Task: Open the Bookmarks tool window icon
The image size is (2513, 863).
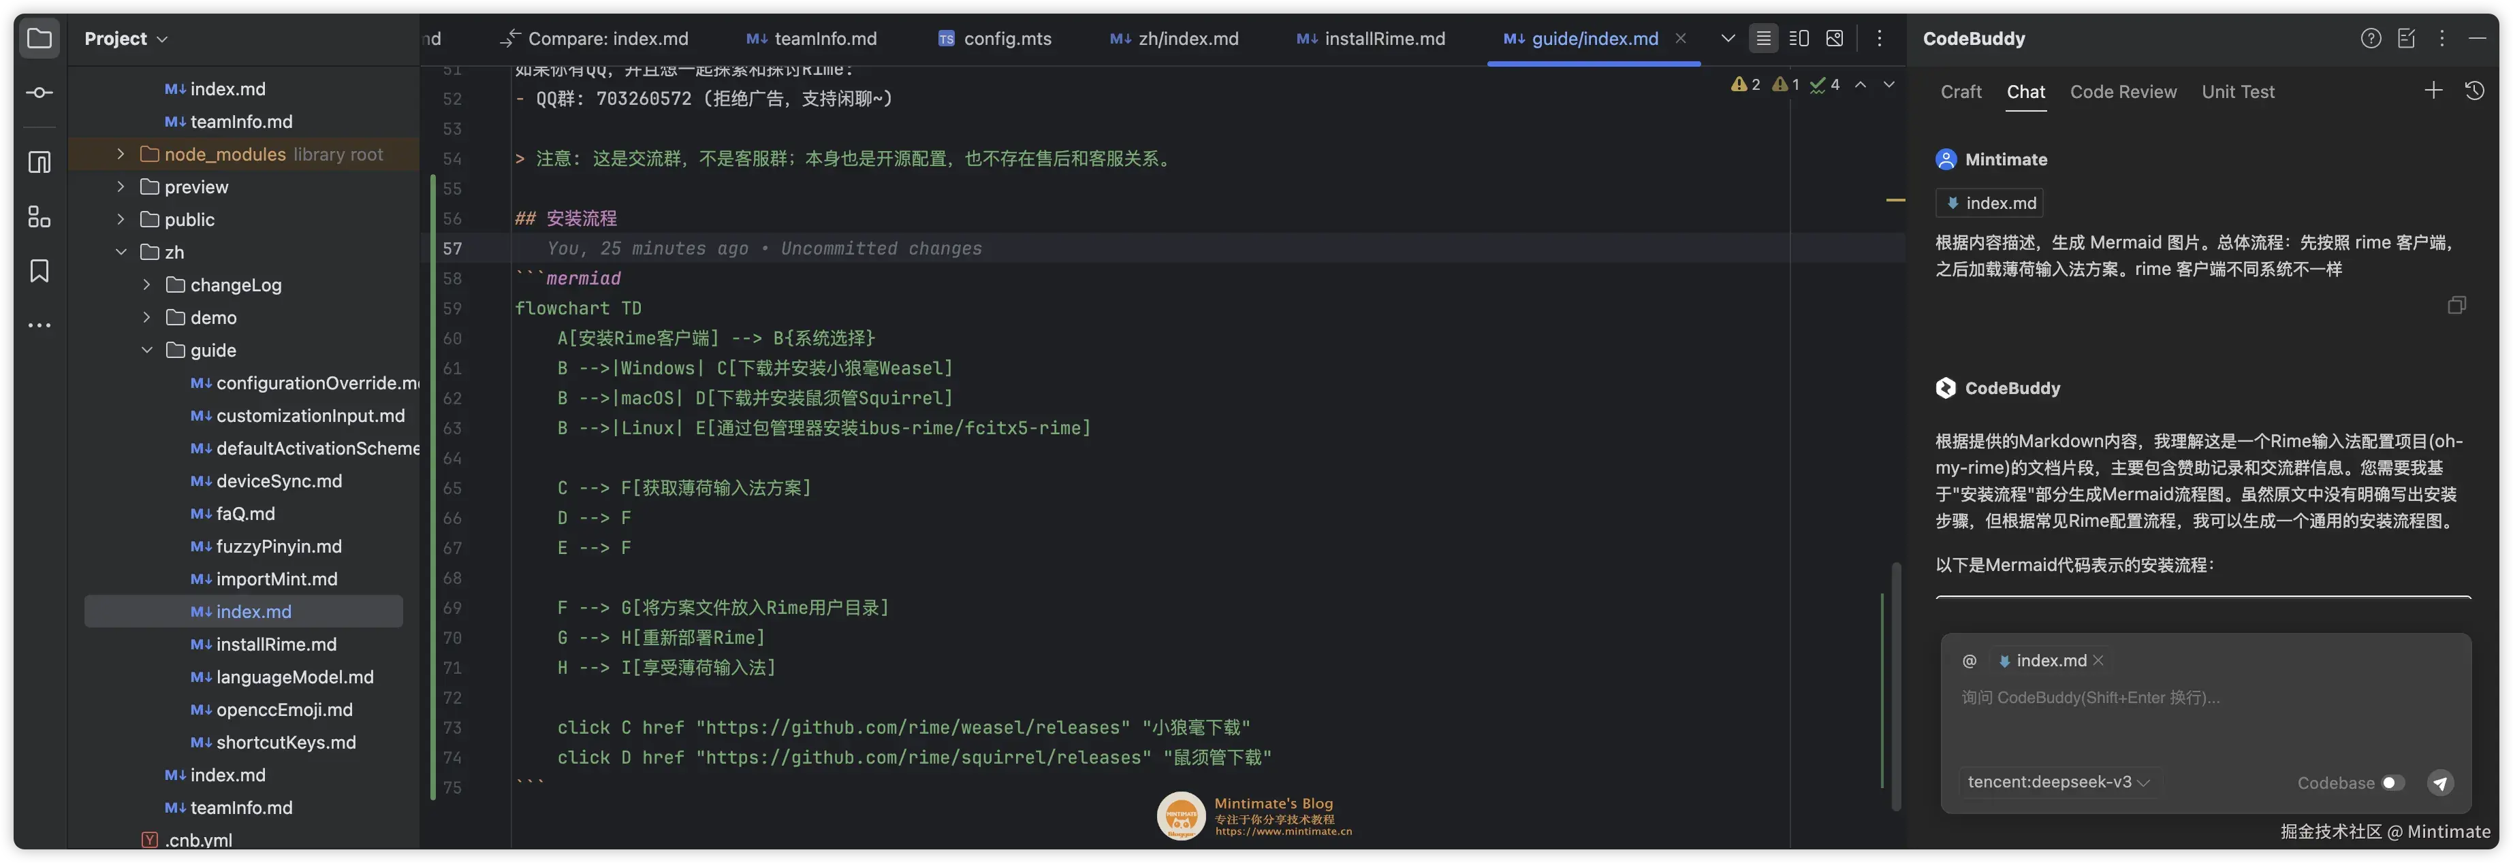Action: pyautogui.click(x=39, y=271)
